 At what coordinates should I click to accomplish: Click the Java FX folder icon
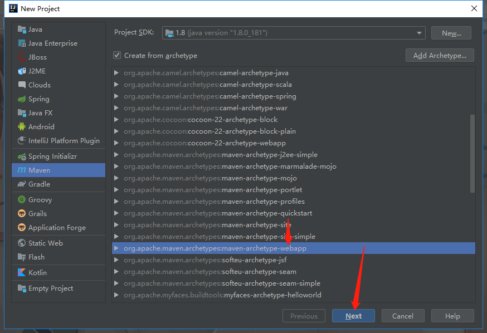coord(22,113)
